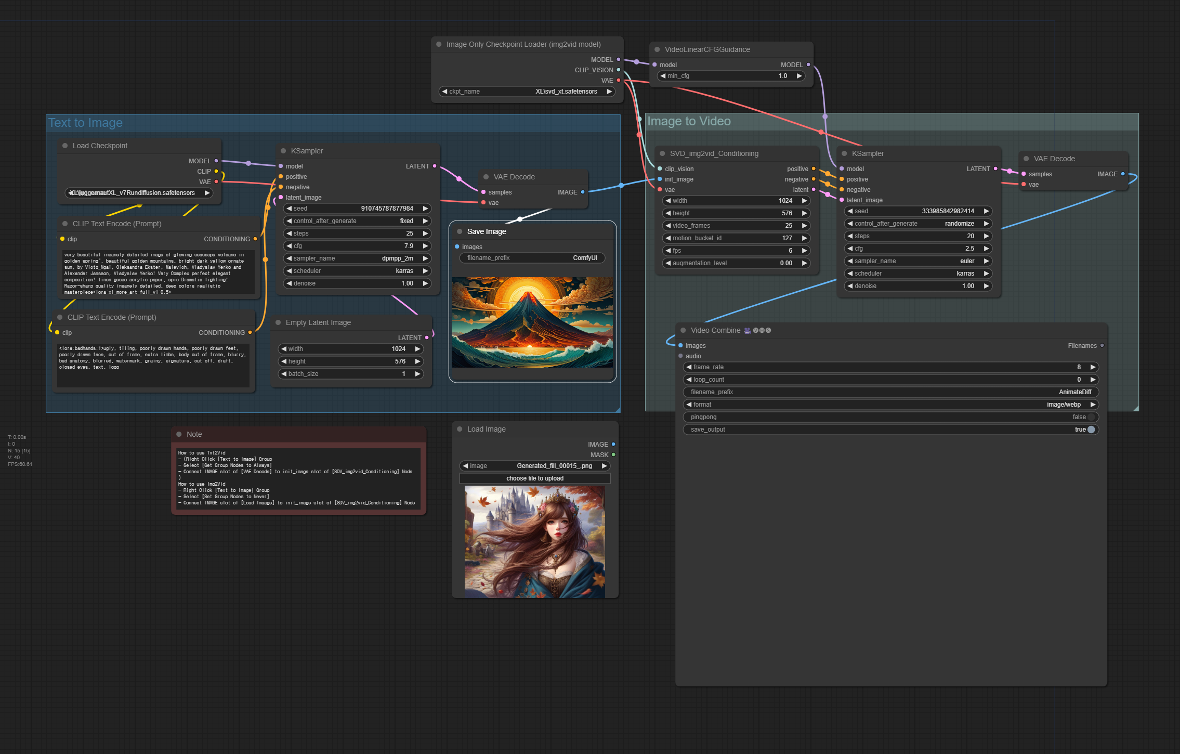
Task: Open the control_after_generate randomize dropdown
Action: click(917, 224)
